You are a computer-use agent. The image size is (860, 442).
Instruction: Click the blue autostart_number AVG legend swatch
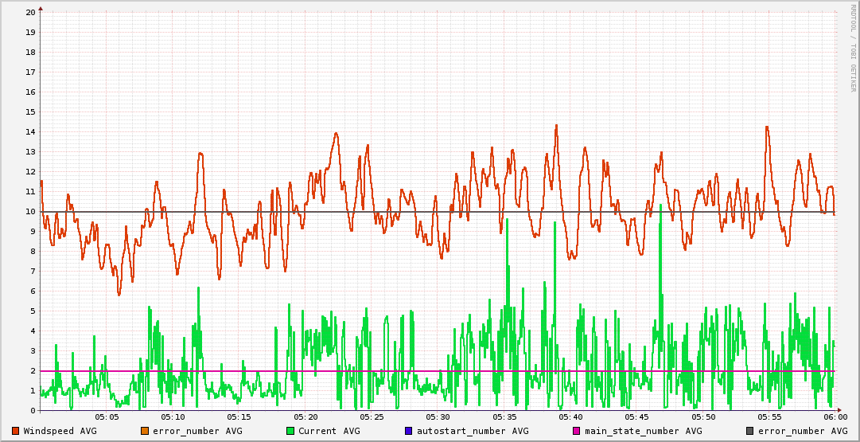pos(409,431)
